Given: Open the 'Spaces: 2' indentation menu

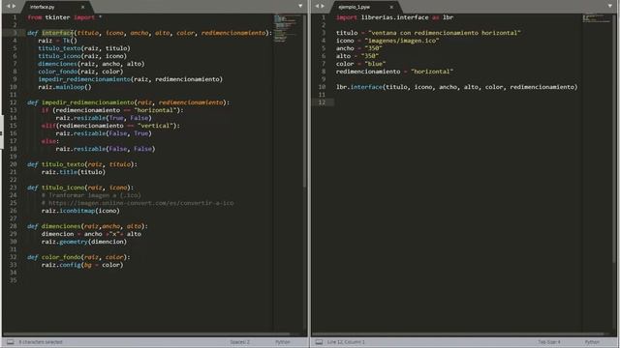Looking at the screenshot, I should pyautogui.click(x=240, y=342).
